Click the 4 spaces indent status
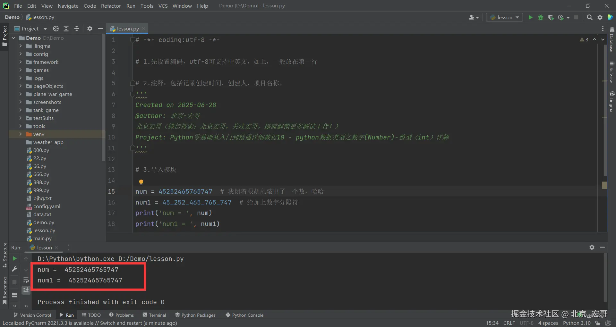The height and width of the screenshot is (327, 616). (548, 323)
